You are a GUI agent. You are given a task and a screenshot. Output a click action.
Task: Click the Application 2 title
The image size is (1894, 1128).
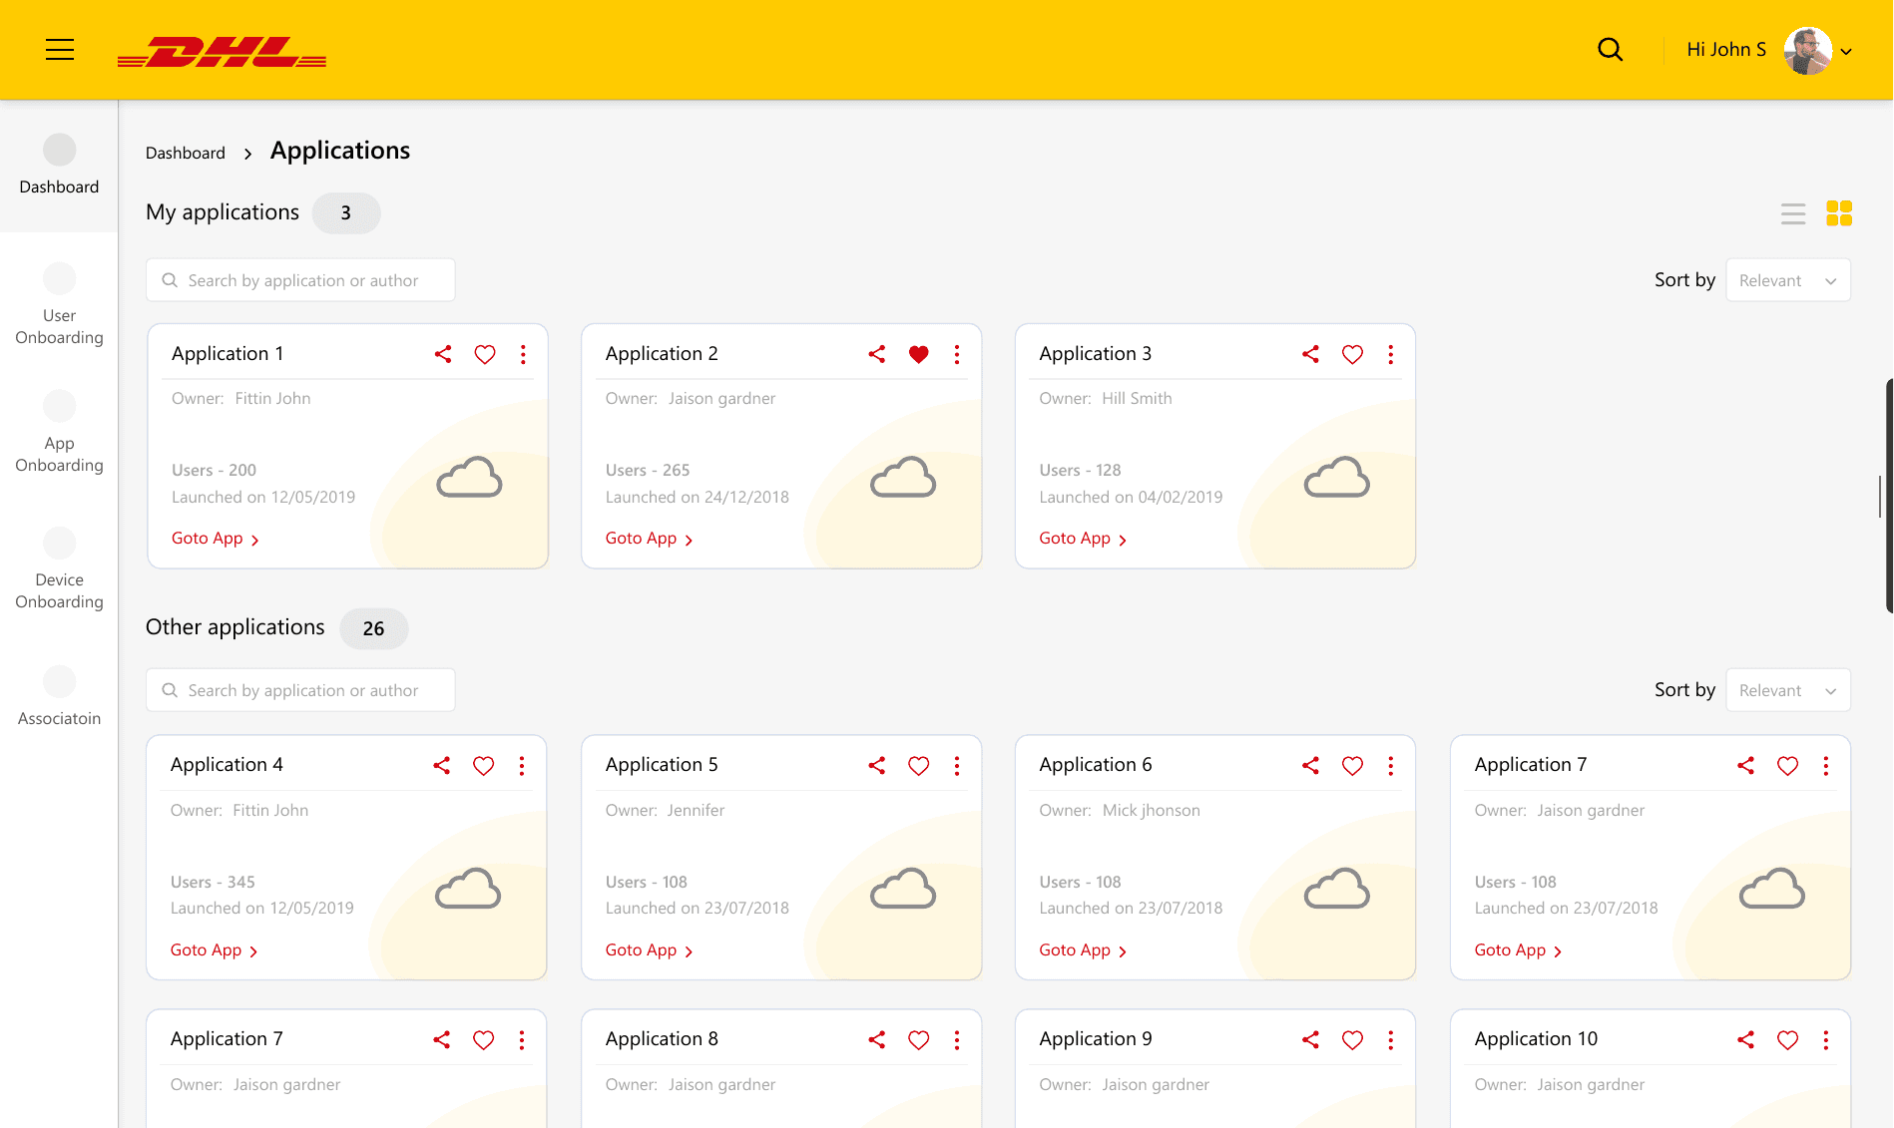[662, 354]
